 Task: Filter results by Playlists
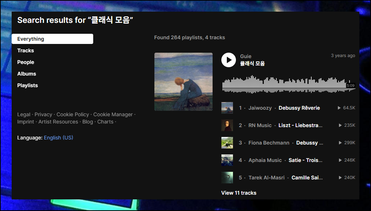click(27, 85)
